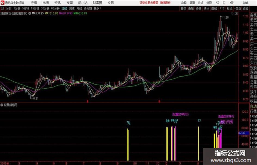Open the customer service headset icon
The height and width of the screenshot is (165, 257).
[218, 3]
